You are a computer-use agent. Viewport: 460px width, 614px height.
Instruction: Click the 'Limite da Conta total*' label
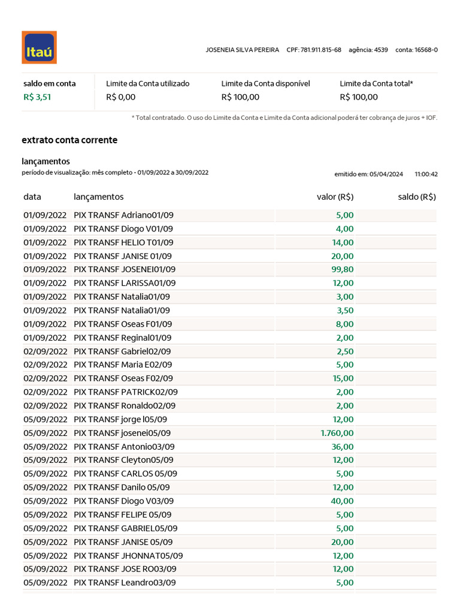point(376,84)
